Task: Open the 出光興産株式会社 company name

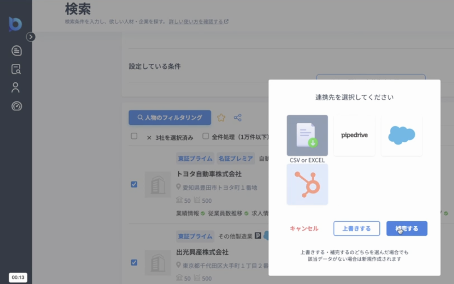Action: pyautogui.click(x=203, y=252)
